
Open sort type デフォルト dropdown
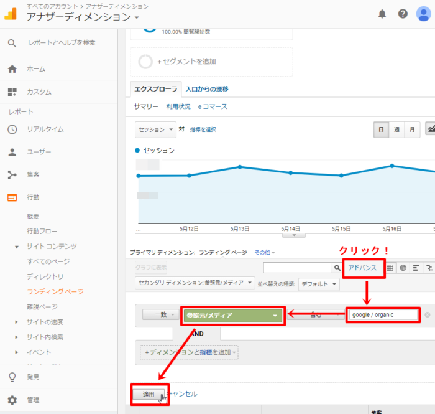click(x=319, y=285)
